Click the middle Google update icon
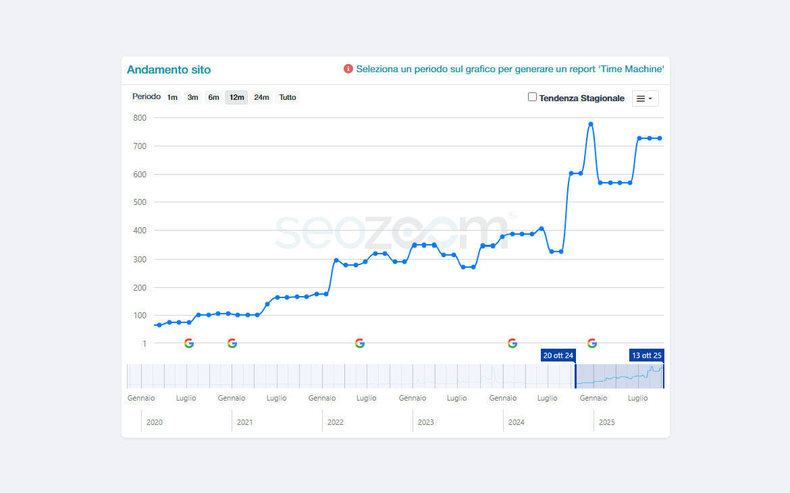The height and width of the screenshot is (493, 790). (x=360, y=343)
